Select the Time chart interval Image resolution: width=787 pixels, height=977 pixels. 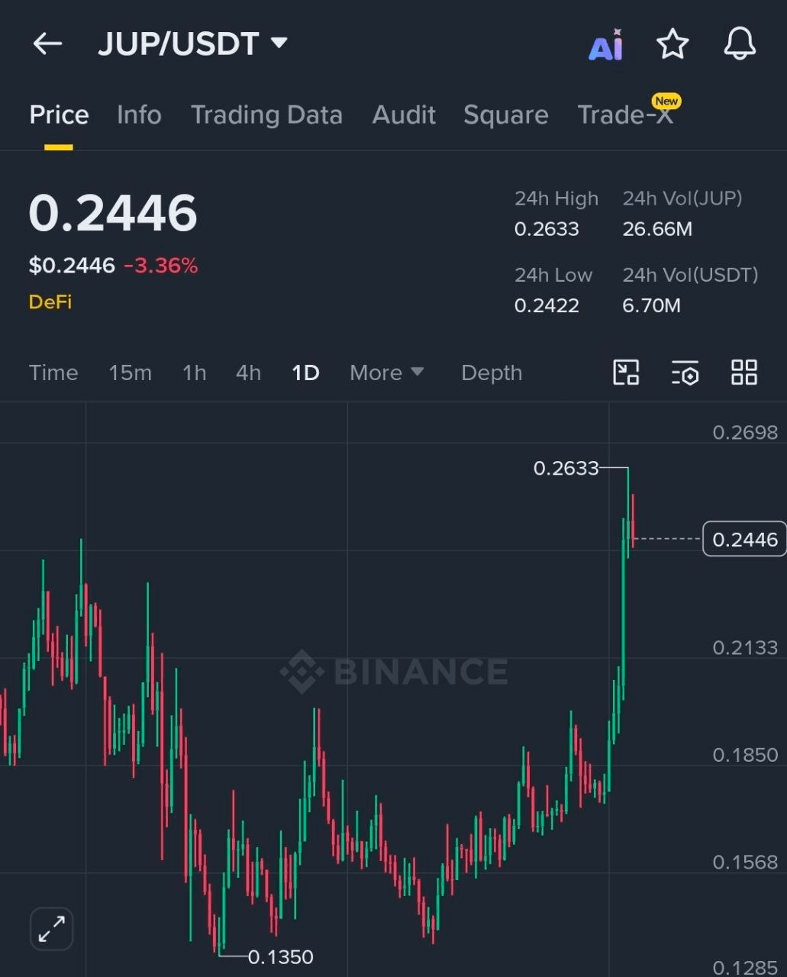tap(53, 372)
